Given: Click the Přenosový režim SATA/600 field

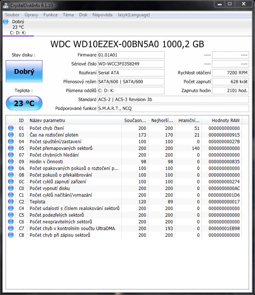Looking at the screenshot, I should coord(131,82).
